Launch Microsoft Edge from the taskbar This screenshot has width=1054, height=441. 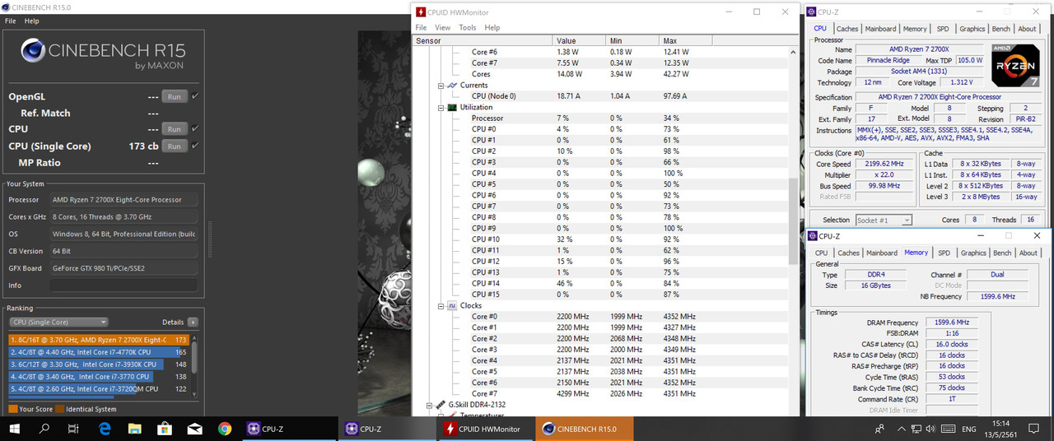(105, 429)
